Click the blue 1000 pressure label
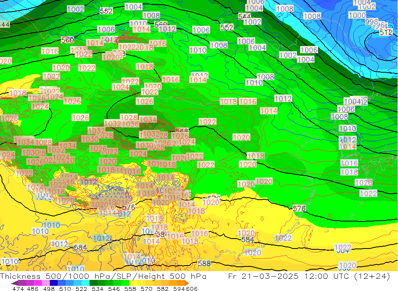398x291 pixels. coord(357,15)
